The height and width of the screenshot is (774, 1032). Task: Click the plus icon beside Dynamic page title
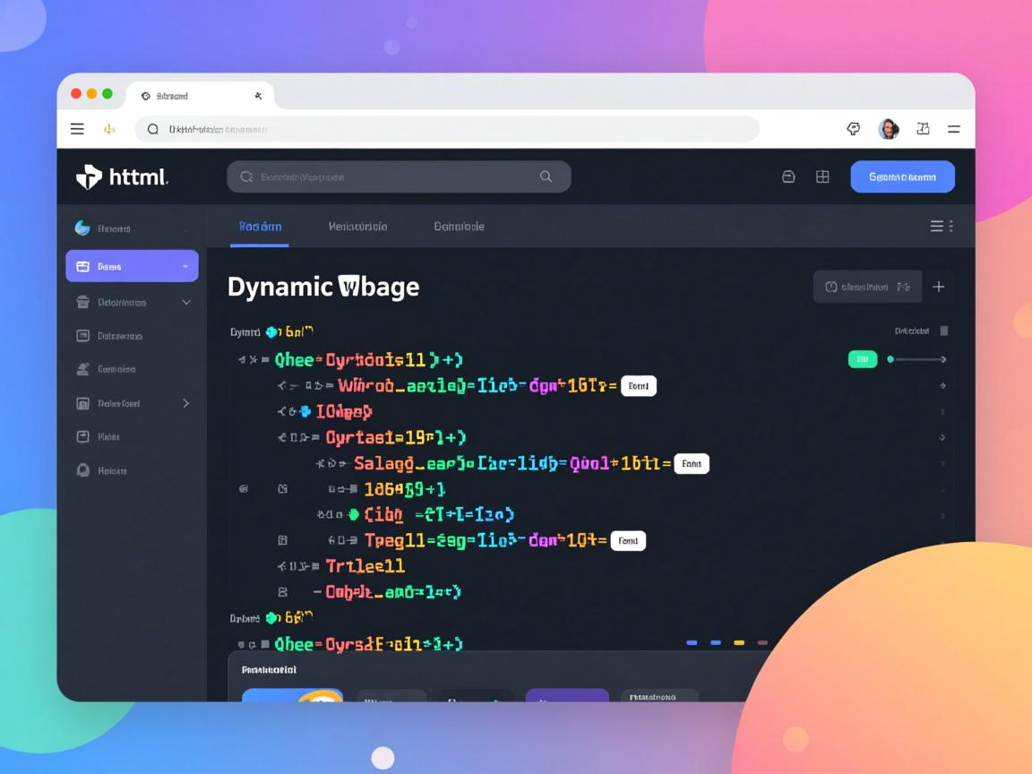[939, 287]
